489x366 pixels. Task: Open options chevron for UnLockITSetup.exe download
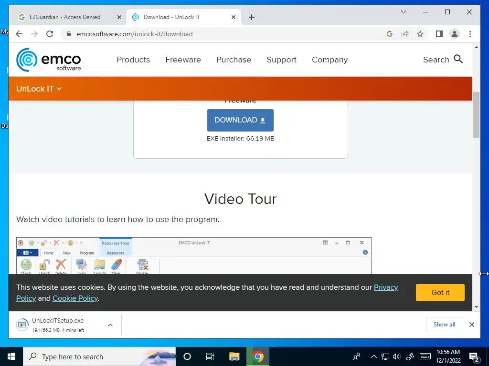[x=110, y=325]
